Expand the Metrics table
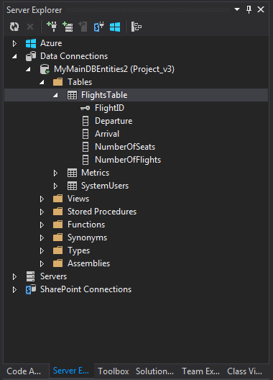273x380 pixels. point(55,173)
